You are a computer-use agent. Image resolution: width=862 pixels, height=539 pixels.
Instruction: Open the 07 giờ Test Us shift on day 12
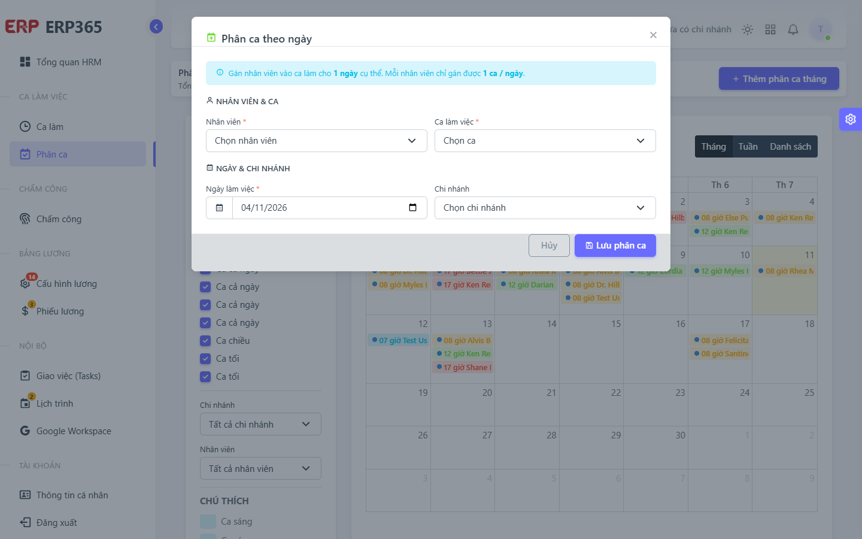tap(398, 340)
